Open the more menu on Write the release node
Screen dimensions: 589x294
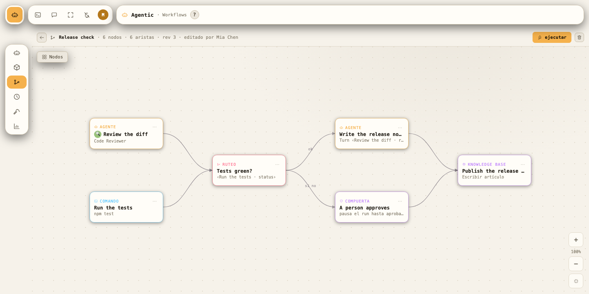point(400,128)
